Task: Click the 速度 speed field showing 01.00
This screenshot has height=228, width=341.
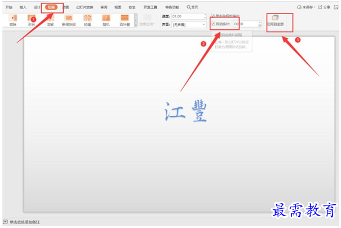Action: [188, 16]
